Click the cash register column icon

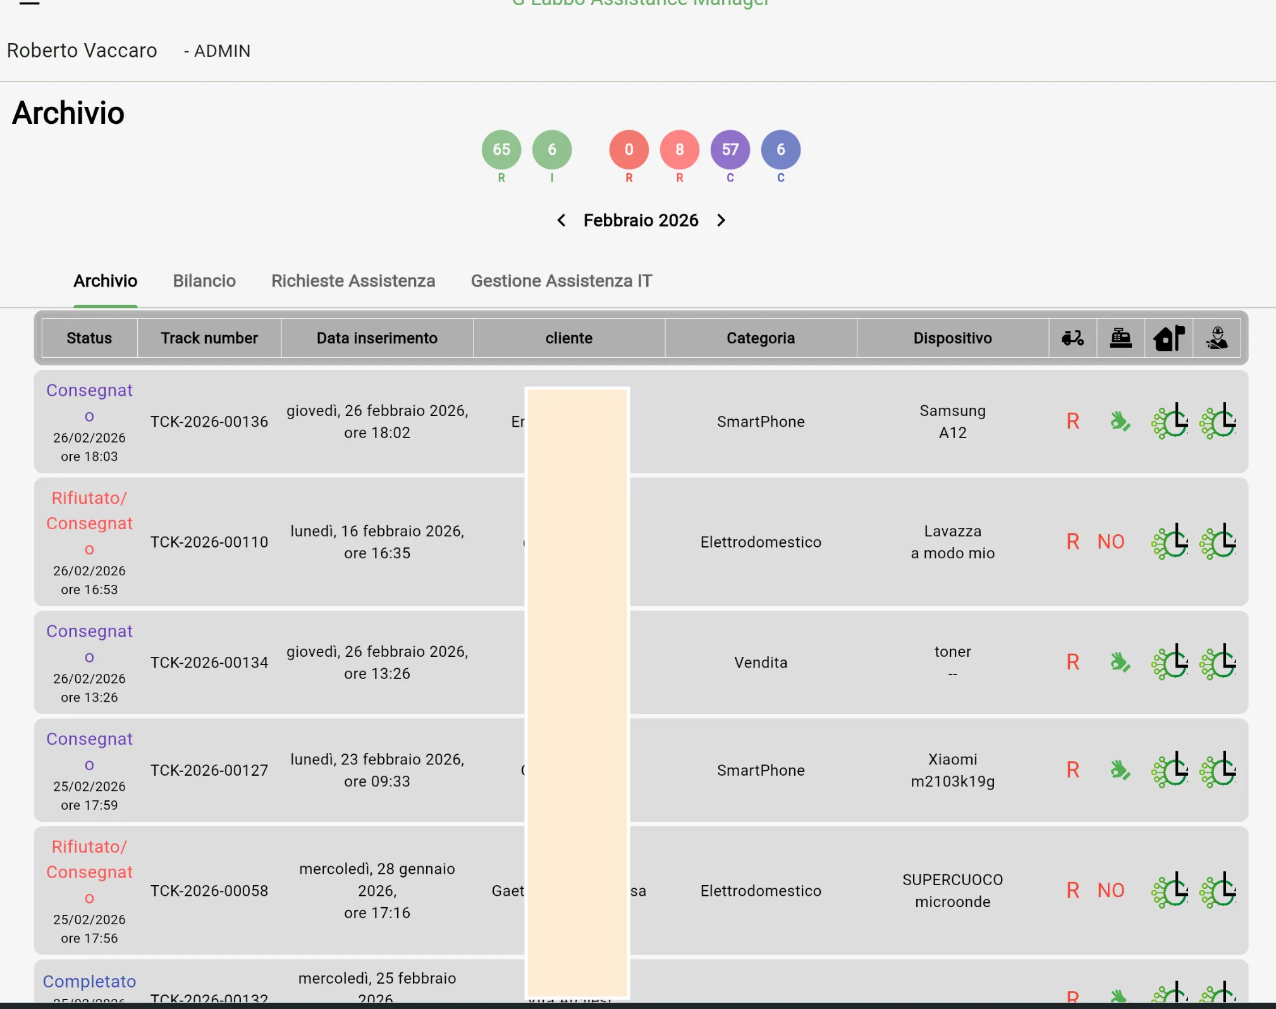1120,338
